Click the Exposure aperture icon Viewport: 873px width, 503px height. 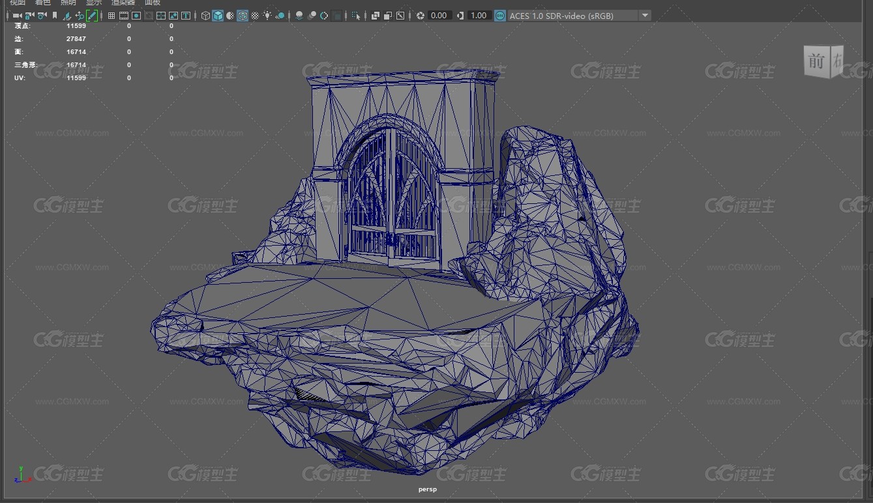pyautogui.click(x=421, y=16)
